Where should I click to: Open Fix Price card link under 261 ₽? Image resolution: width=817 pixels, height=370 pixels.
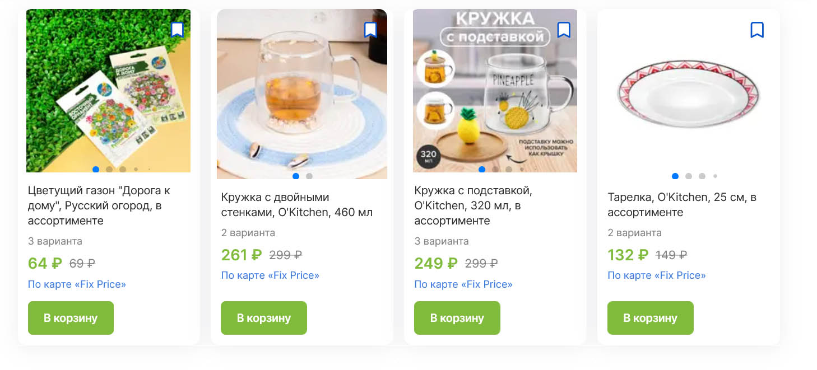[x=270, y=275]
